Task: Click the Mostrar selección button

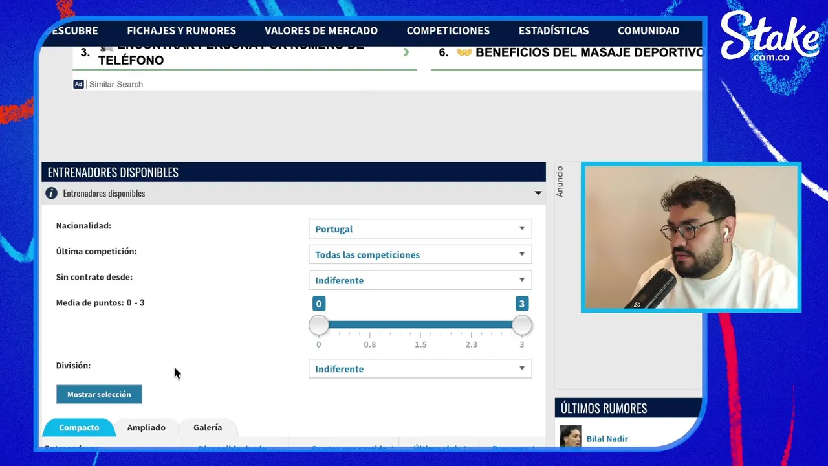Action: (x=99, y=394)
